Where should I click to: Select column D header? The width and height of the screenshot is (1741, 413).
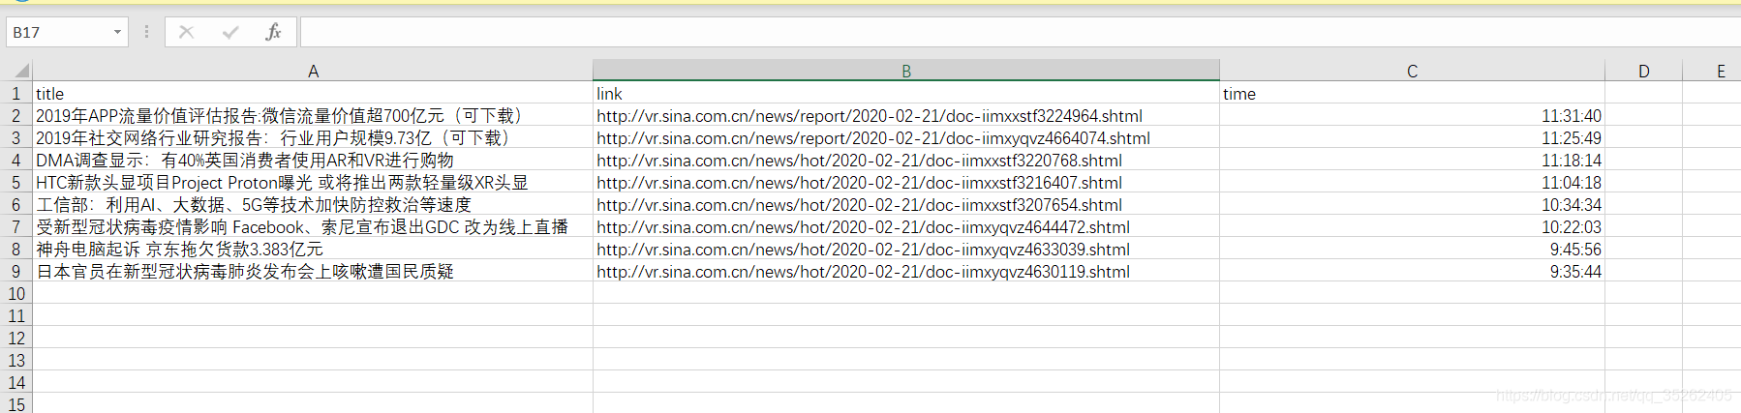[x=1643, y=71]
